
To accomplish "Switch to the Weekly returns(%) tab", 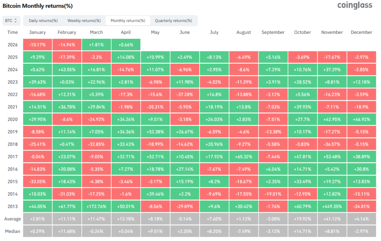I will (84, 20).
